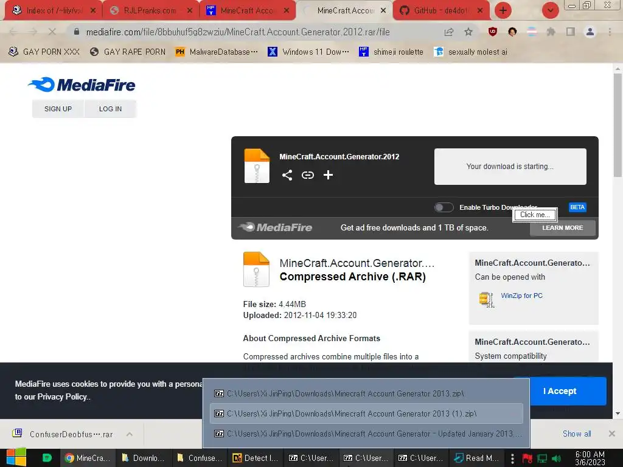This screenshot has height=467, width=623.
Task: Open the Downlo… folder taskbar item
Action: [x=143, y=458]
